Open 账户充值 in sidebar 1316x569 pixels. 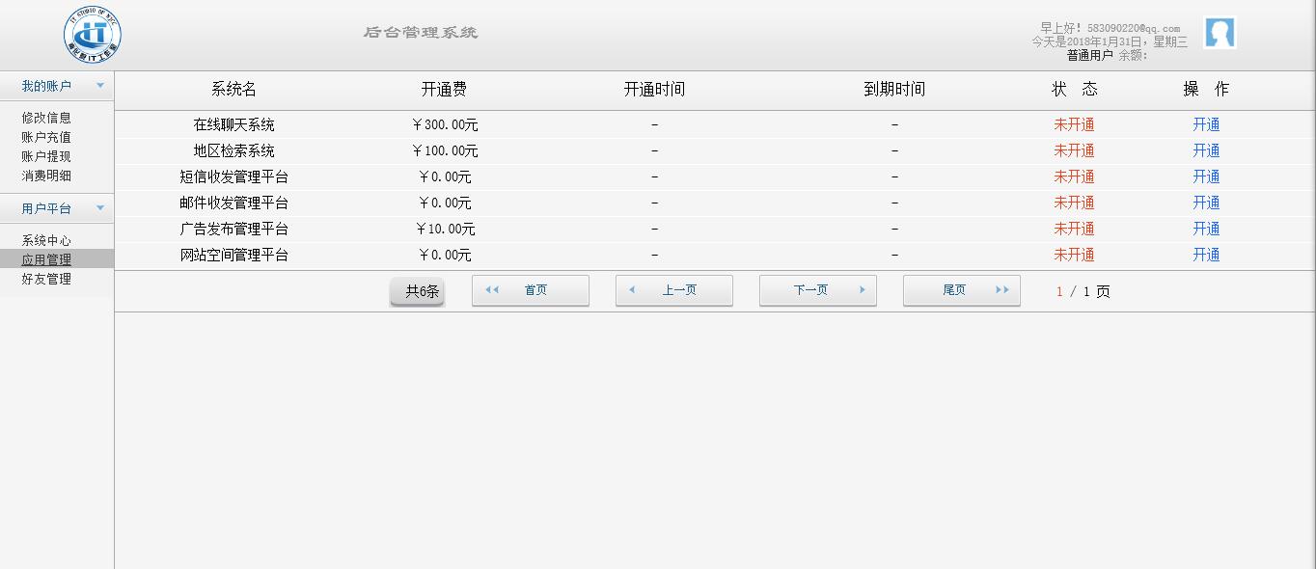pos(46,137)
